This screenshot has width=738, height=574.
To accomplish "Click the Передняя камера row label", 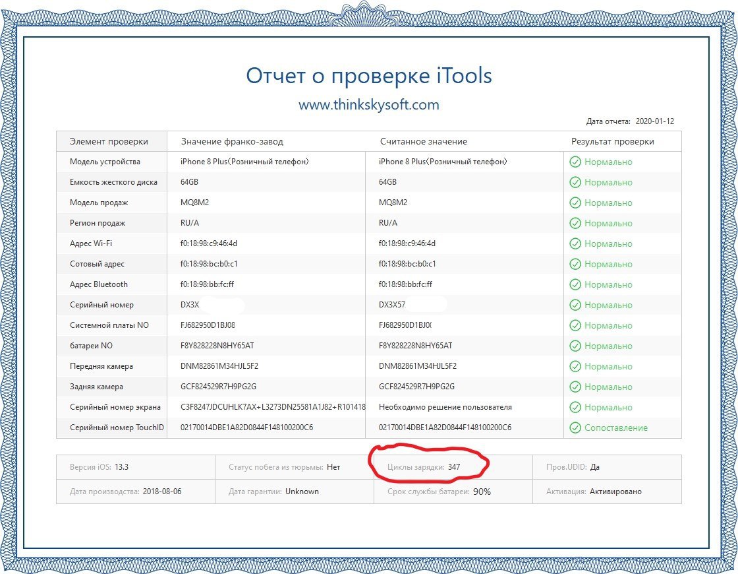I will [101, 366].
